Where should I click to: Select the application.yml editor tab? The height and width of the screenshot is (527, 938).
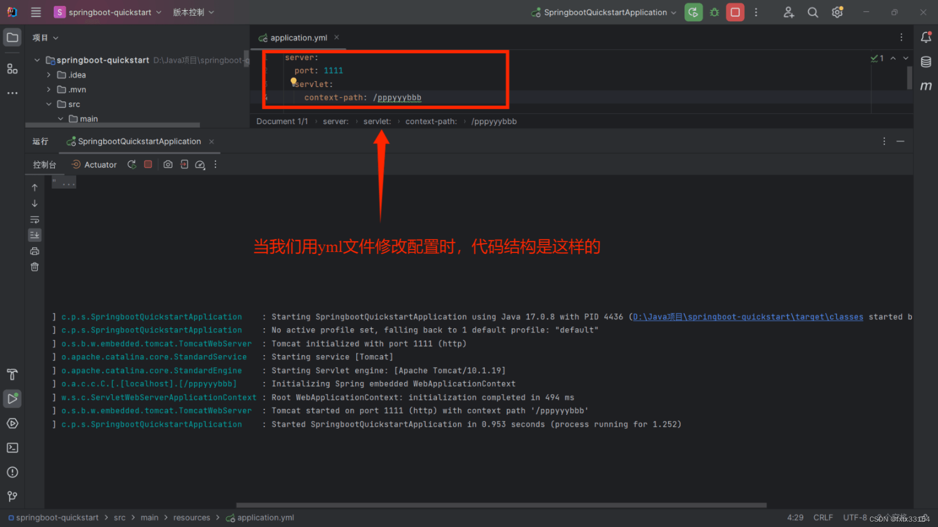297,38
